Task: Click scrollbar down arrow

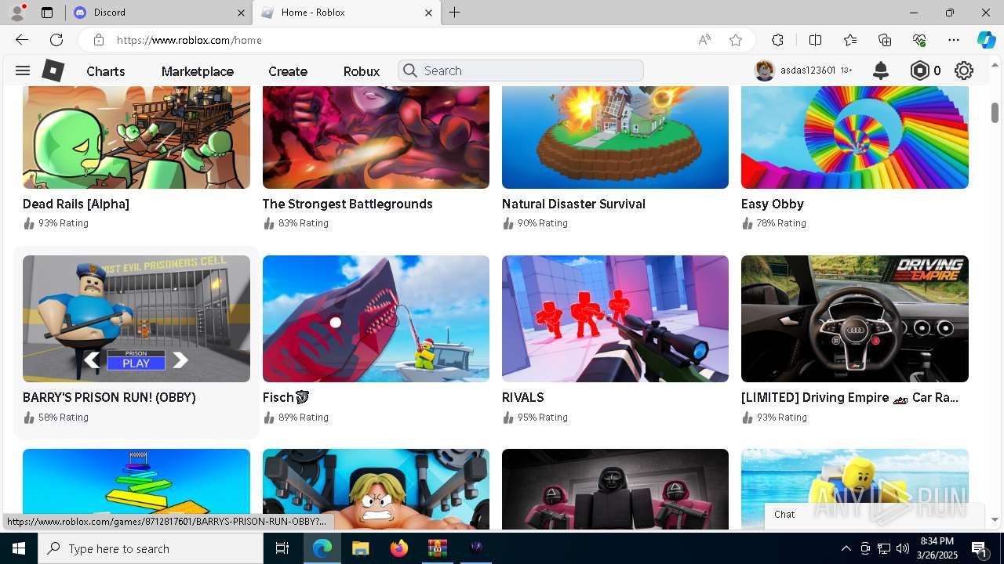Action: point(995,520)
